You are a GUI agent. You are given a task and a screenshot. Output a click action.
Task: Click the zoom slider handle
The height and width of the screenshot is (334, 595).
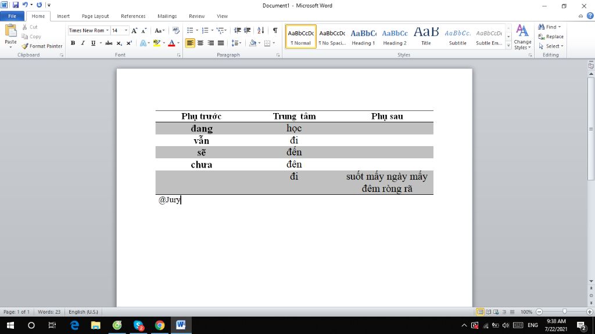(x=565, y=311)
